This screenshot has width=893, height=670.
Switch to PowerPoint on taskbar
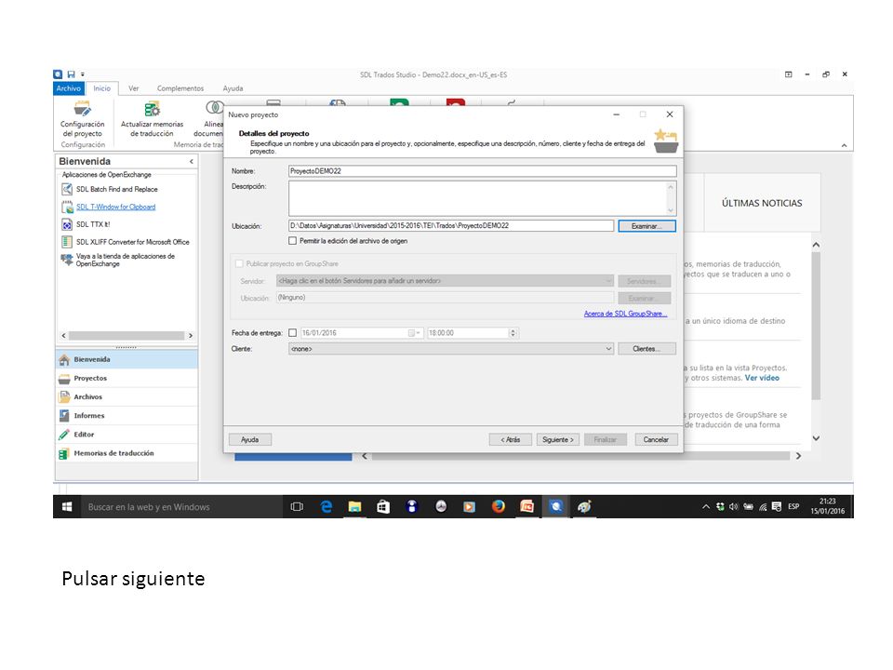tap(526, 506)
